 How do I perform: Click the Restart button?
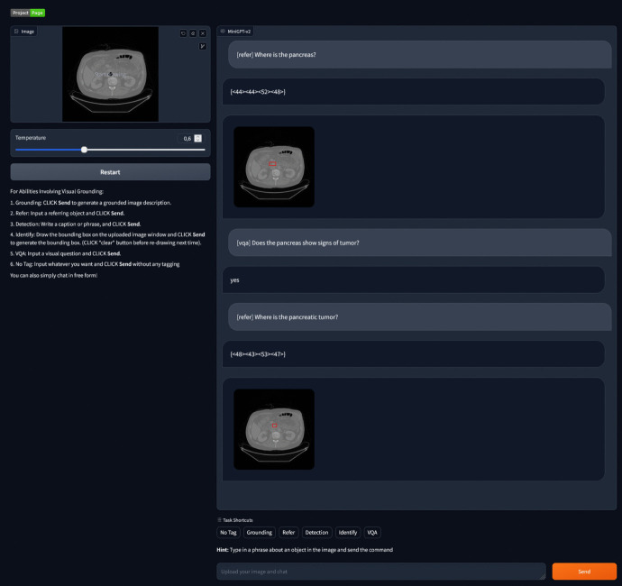point(110,172)
